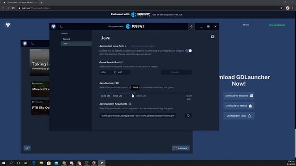Open Microsoft Edge from the taskbar

click(x=34, y=163)
